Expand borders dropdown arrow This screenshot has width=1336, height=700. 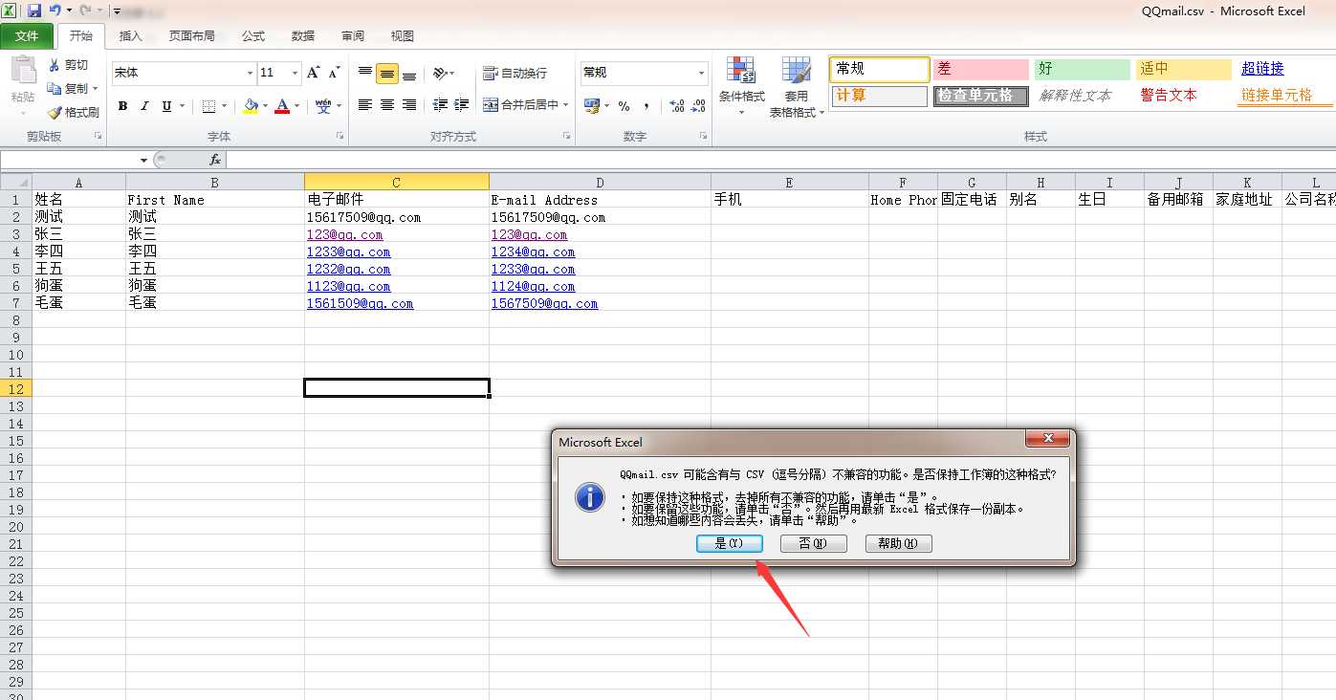pyautogui.click(x=224, y=106)
